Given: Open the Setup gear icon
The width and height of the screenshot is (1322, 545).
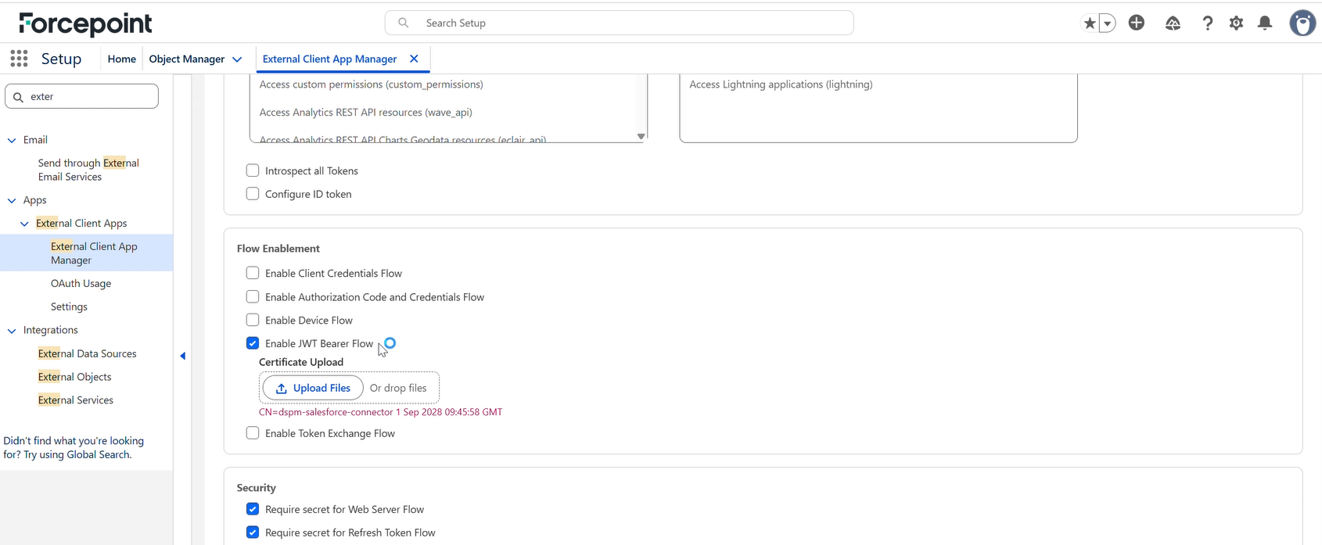Looking at the screenshot, I should coord(1236,23).
